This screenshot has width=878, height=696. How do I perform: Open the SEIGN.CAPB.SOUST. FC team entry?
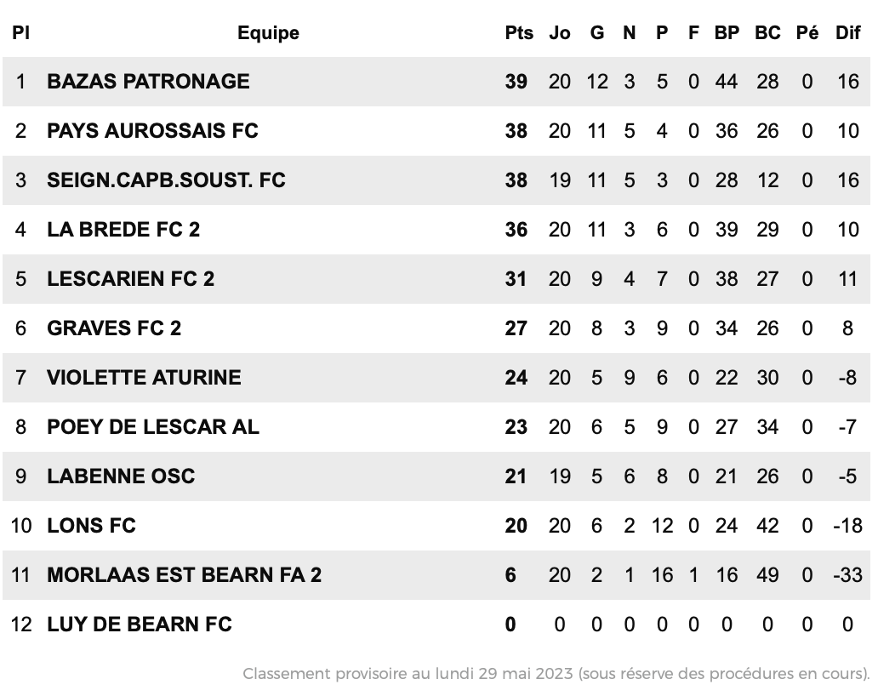point(166,180)
